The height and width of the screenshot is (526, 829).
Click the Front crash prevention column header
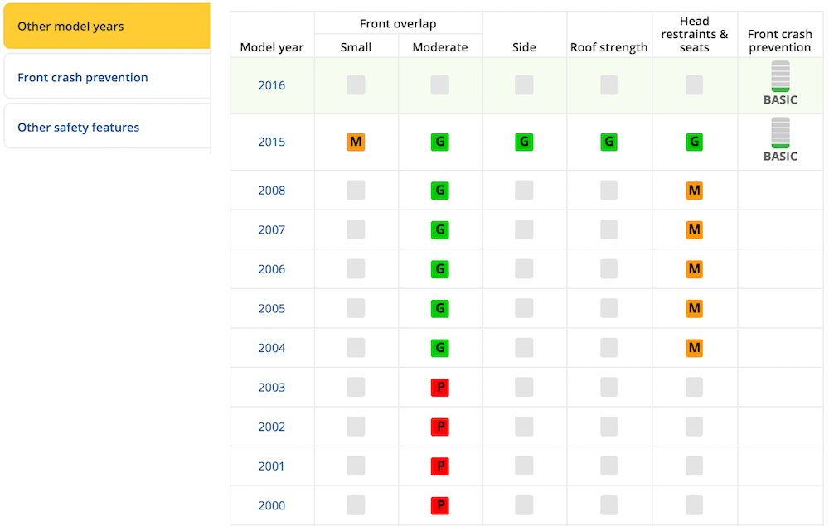[x=780, y=41]
